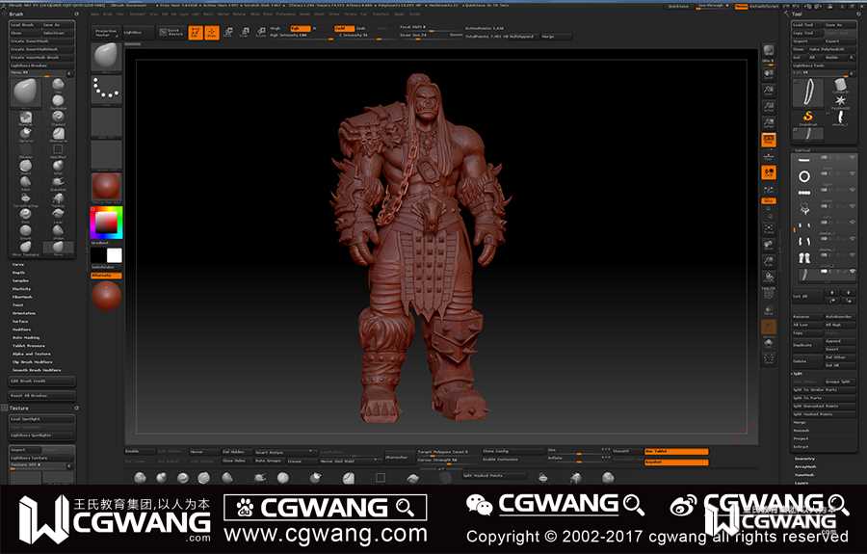The width and height of the screenshot is (867, 554).
Task: Select the Rotate transform icon in top shelf
Action: [261, 33]
